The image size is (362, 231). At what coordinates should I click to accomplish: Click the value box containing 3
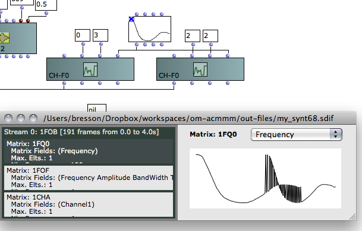coord(100,35)
